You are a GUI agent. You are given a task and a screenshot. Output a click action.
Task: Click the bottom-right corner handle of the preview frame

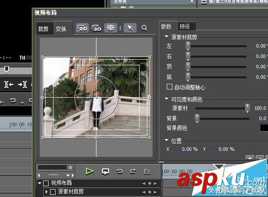(x=150, y=138)
